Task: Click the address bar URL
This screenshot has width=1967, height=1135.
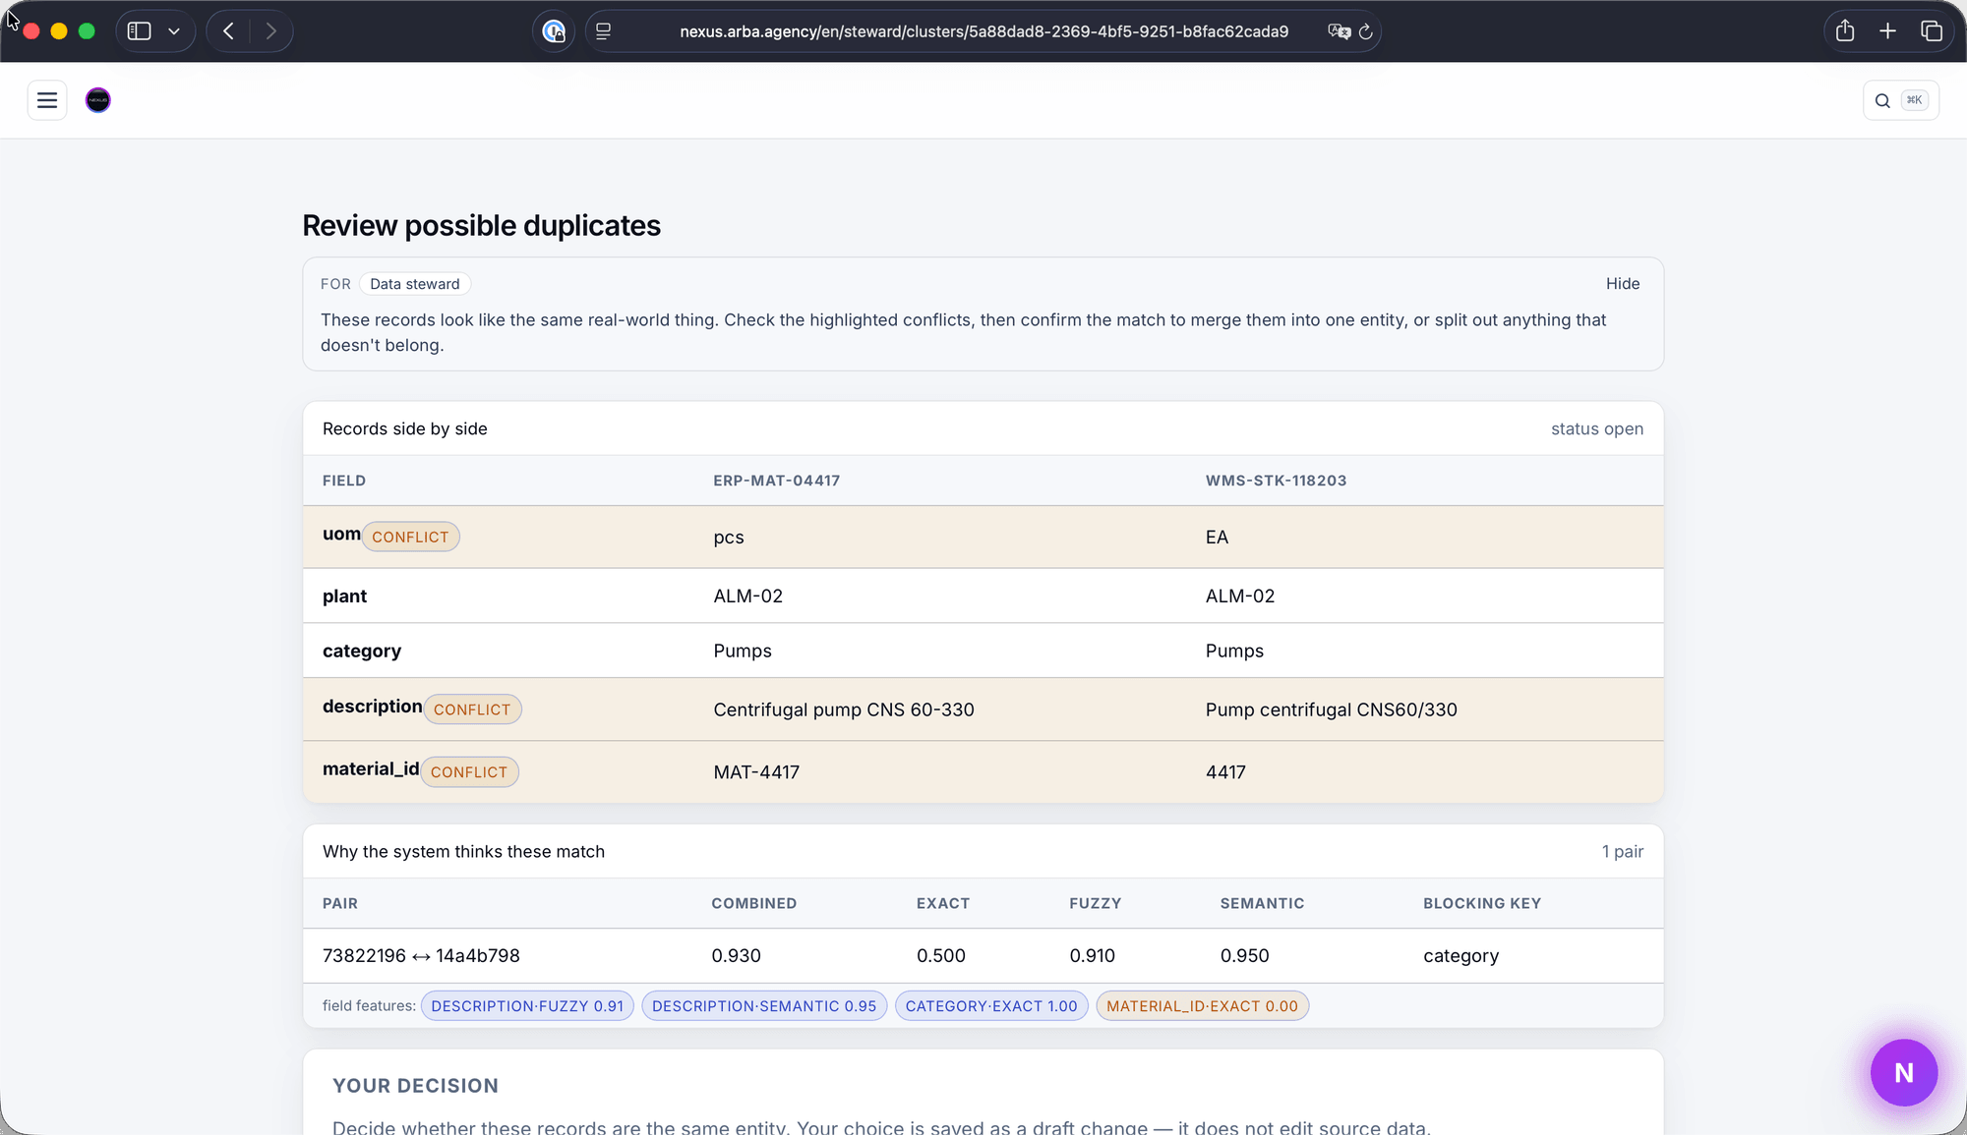Action: coord(983,31)
